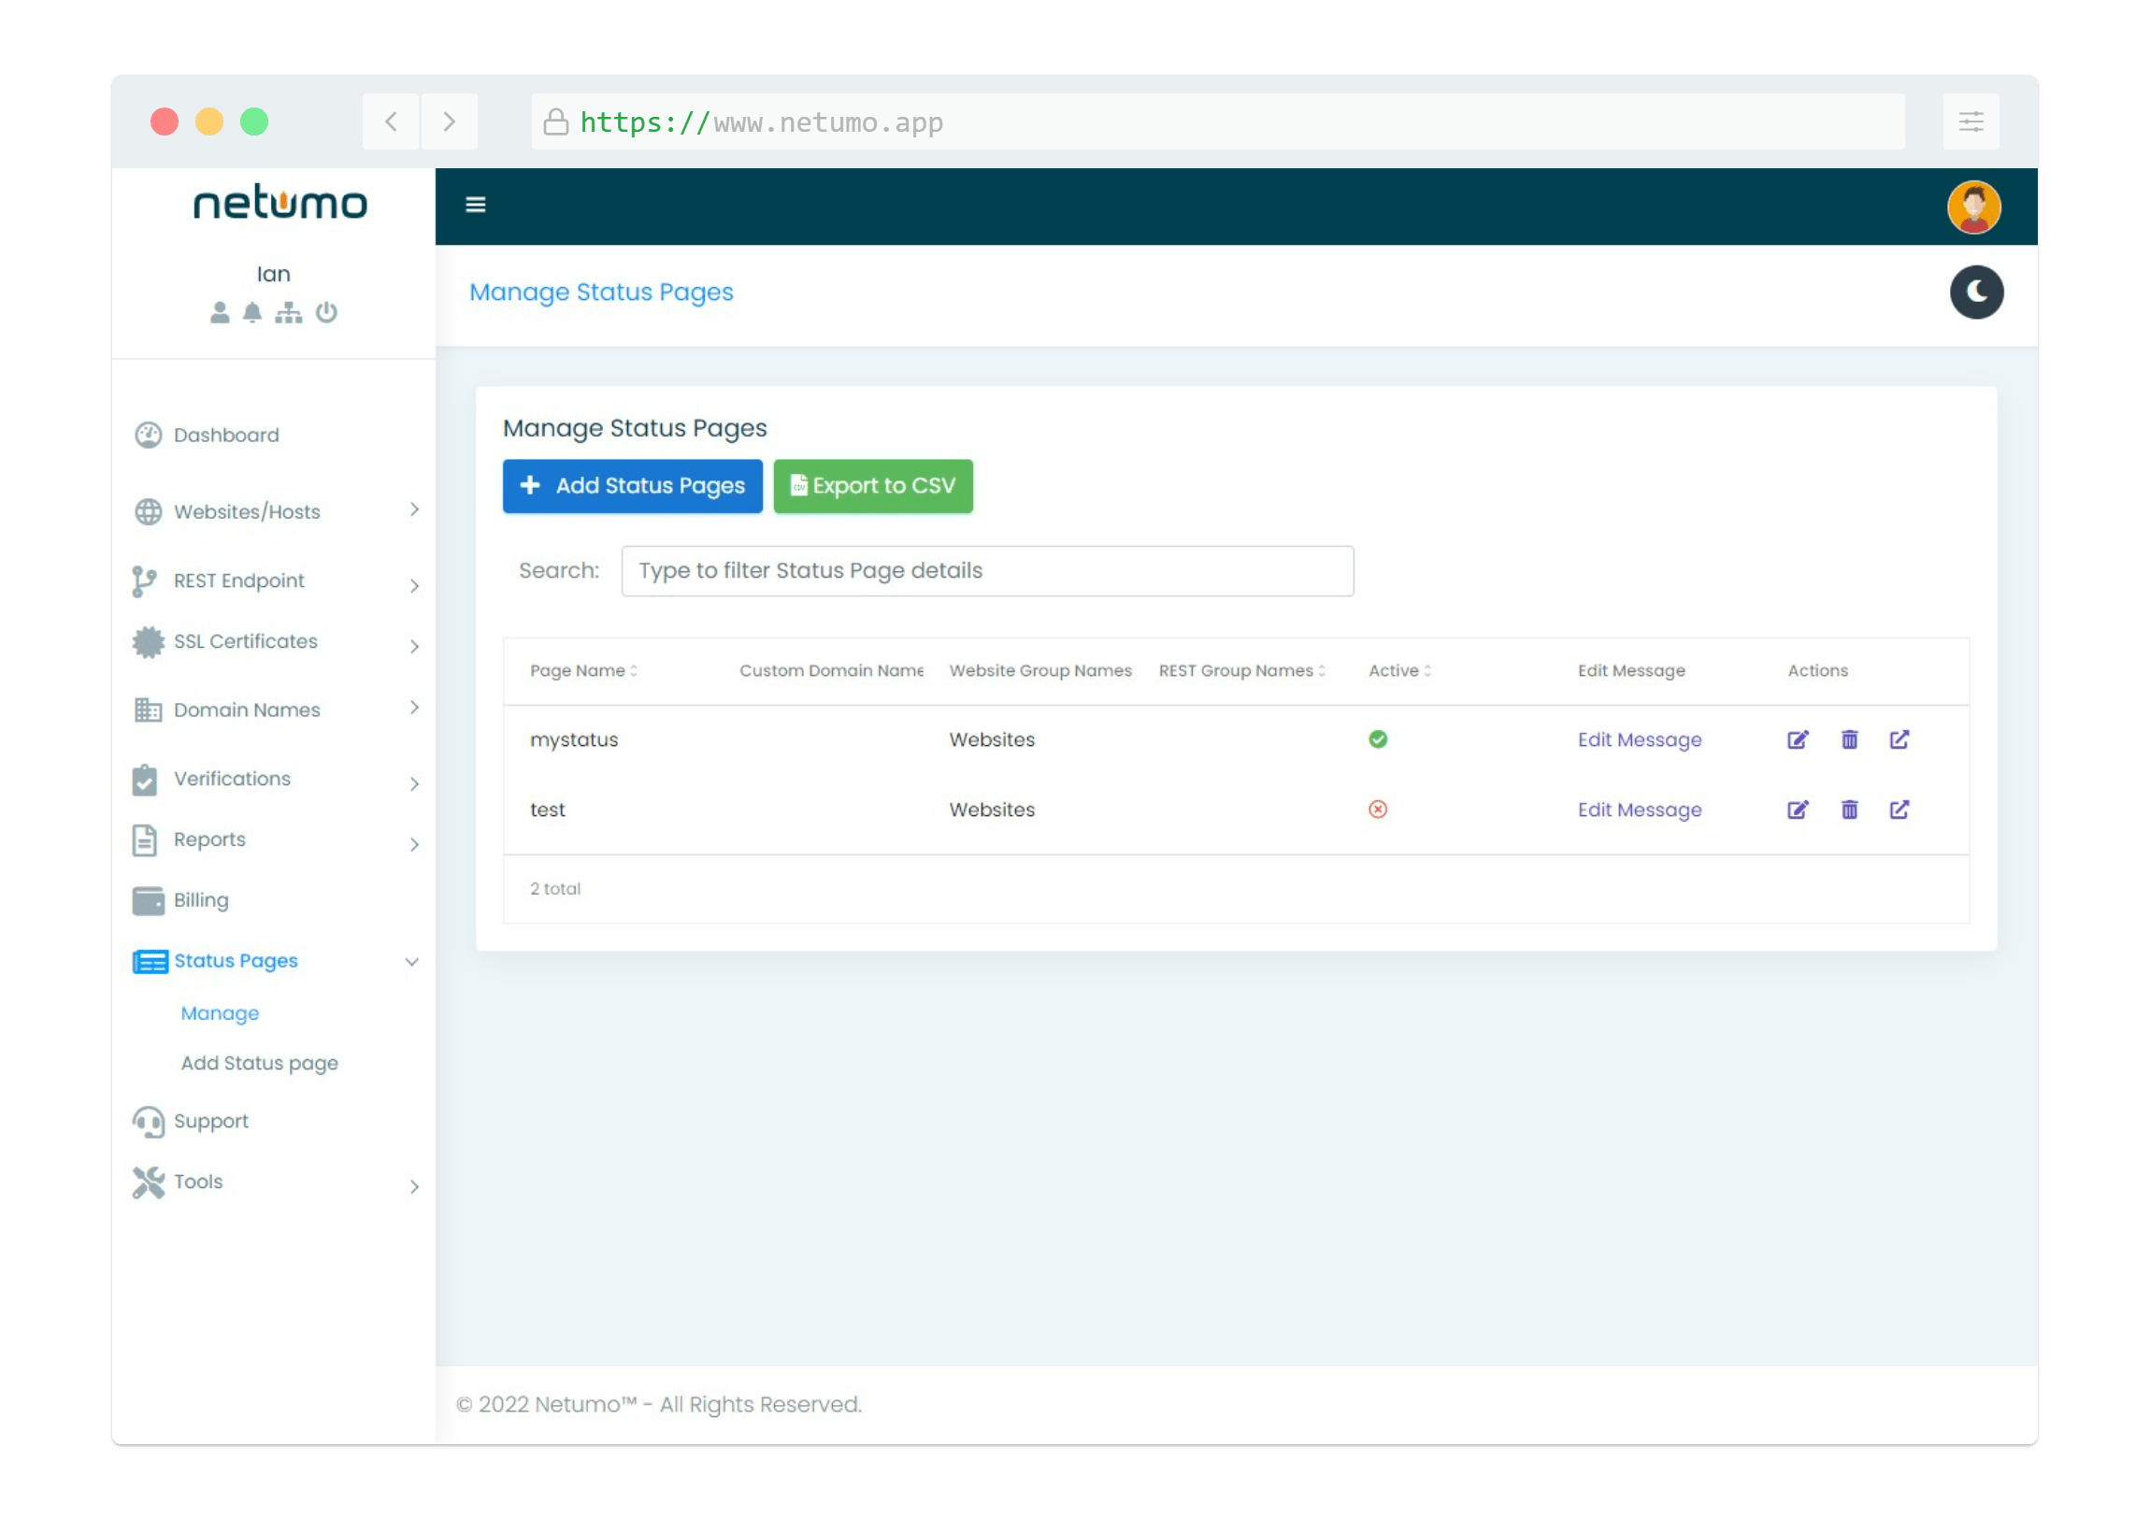Click the edit icon for test page
This screenshot has width=2150, height=1519.
(1799, 809)
